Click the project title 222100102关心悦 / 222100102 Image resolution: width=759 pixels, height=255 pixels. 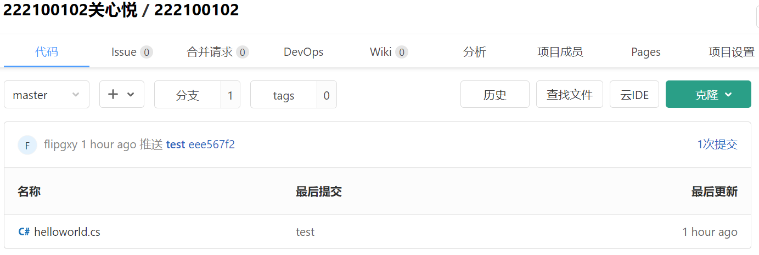coord(121,10)
